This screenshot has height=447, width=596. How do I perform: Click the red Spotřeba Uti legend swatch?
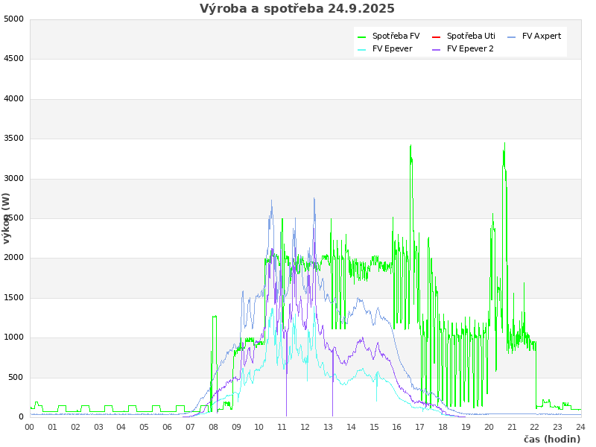pyautogui.click(x=437, y=37)
